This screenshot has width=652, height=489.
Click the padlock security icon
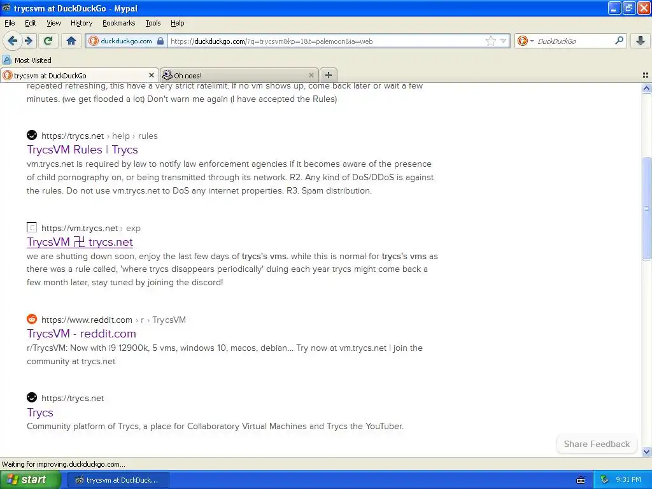[x=160, y=41]
